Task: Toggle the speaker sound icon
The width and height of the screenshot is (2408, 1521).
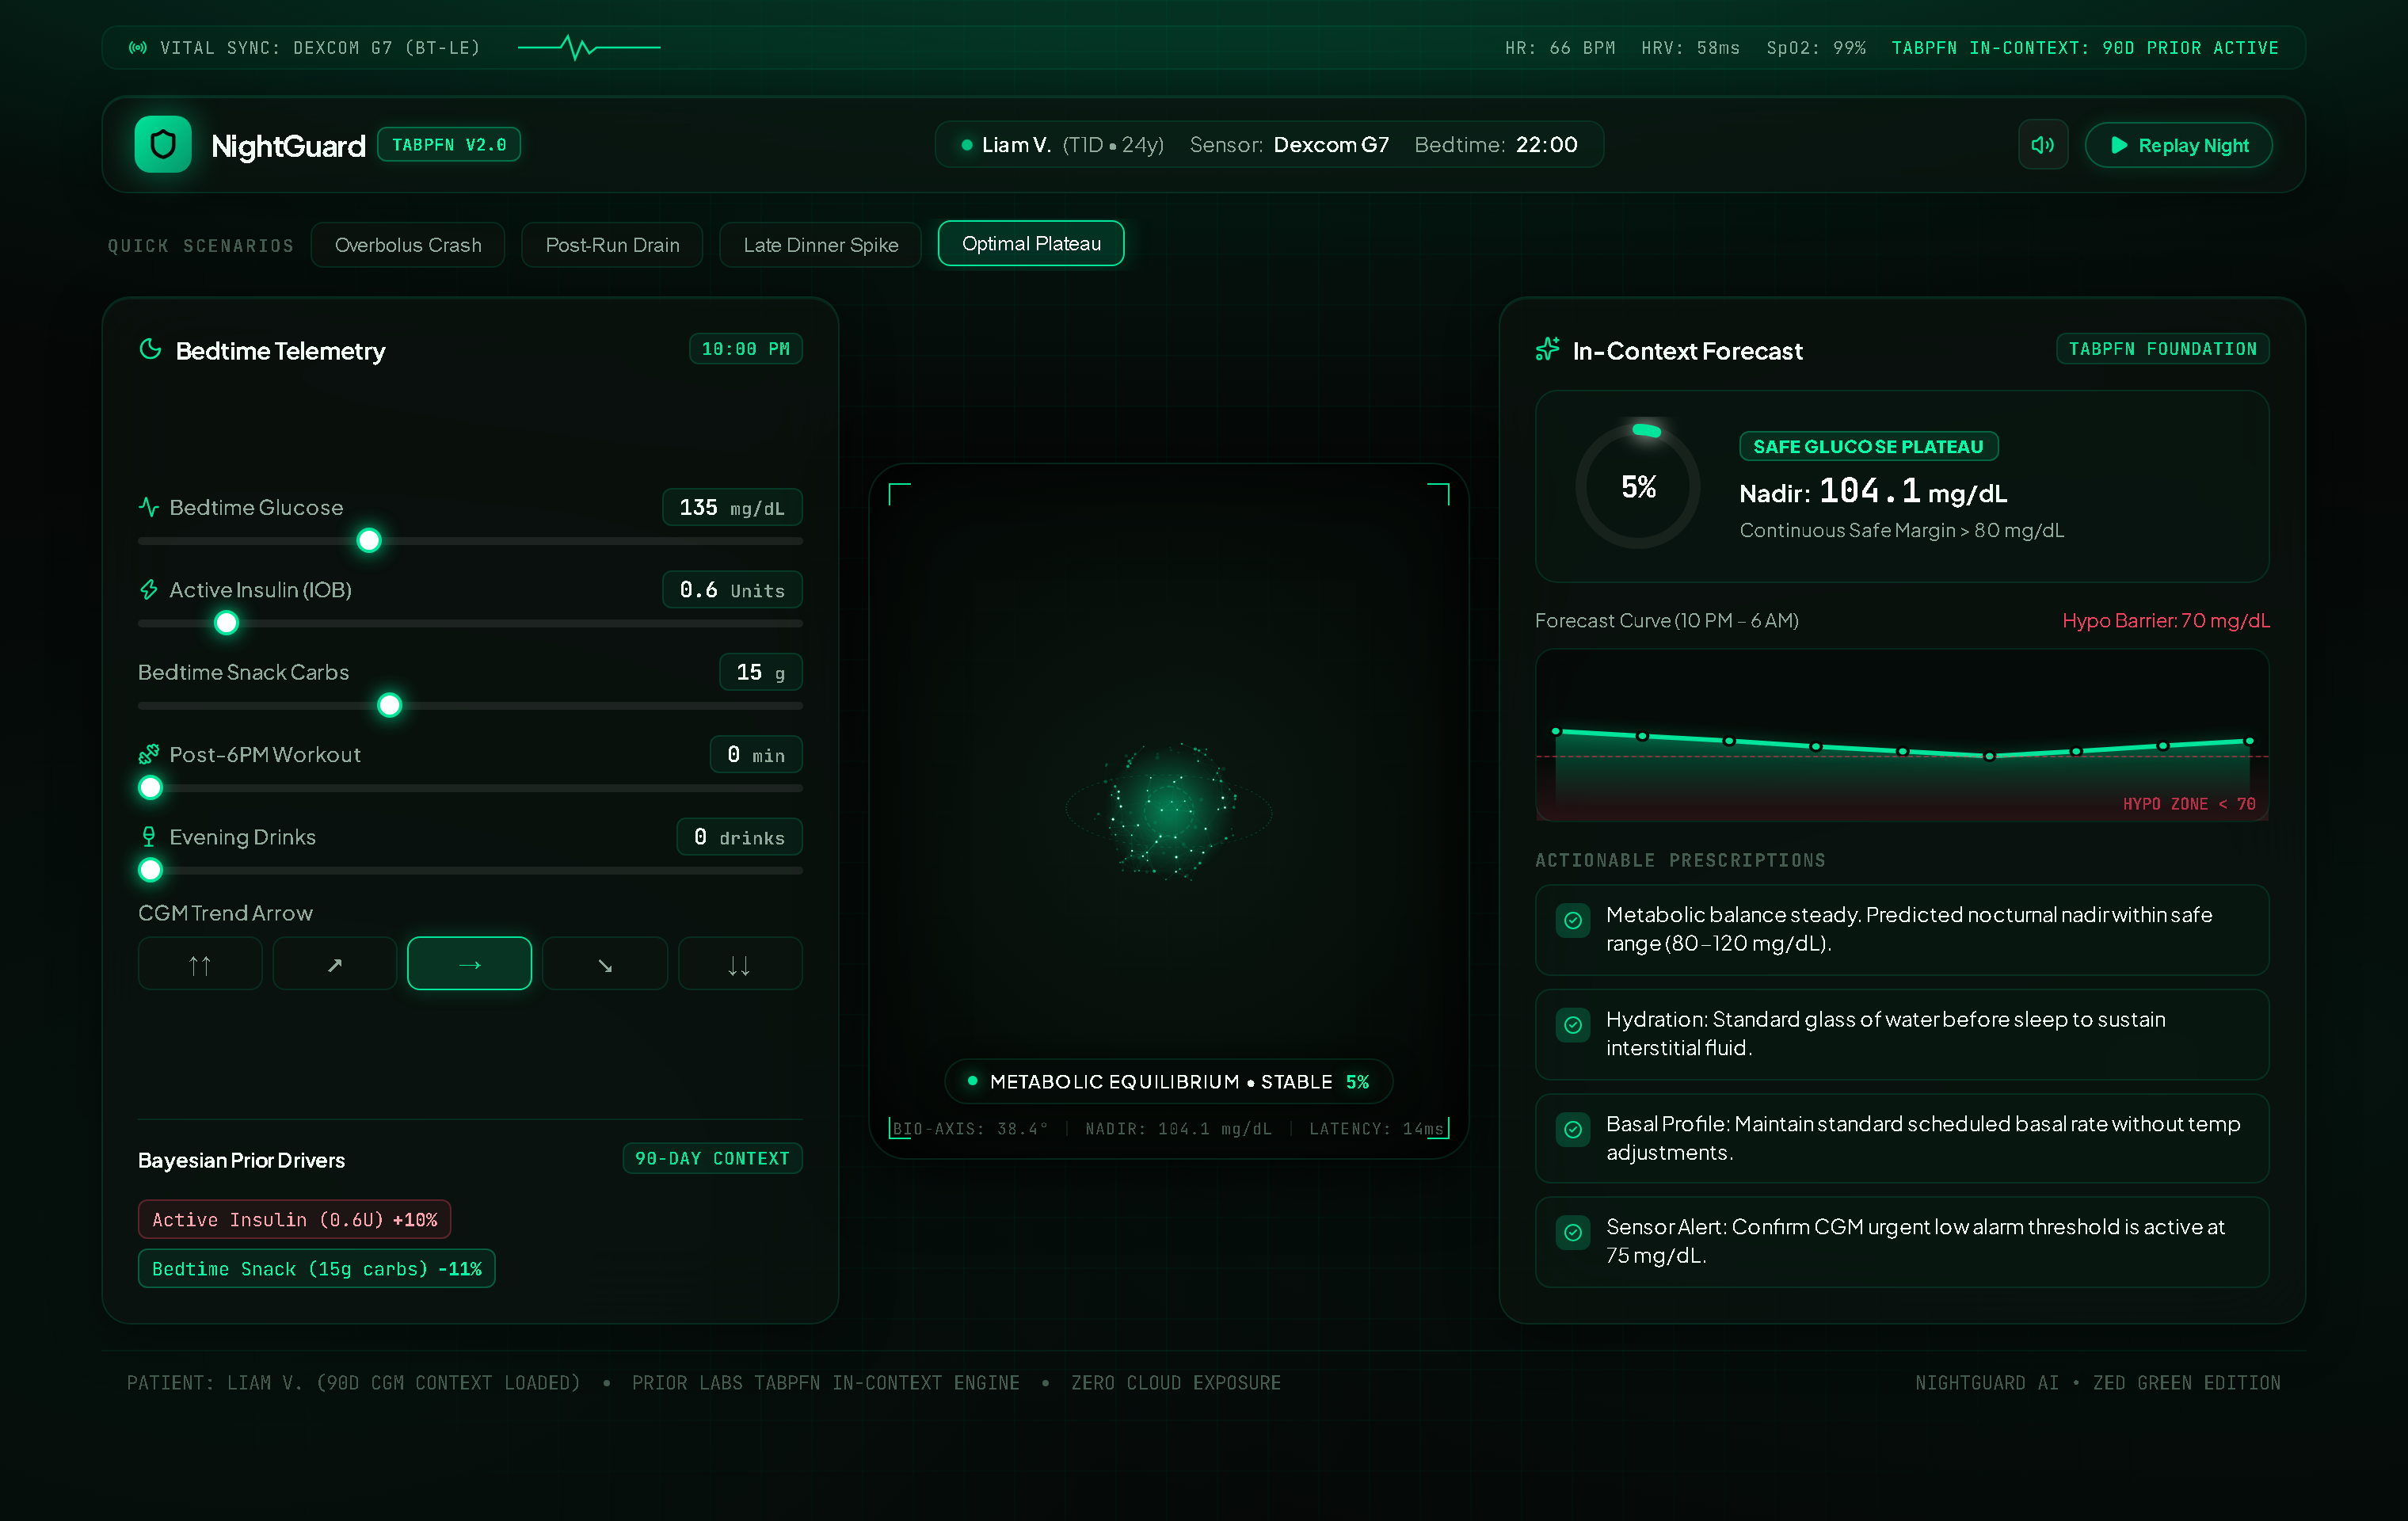Action: point(2042,145)
